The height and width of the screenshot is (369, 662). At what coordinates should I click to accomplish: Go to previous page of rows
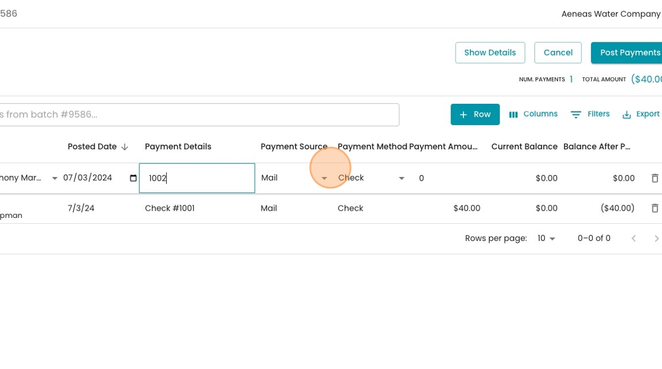pos(633,239)
